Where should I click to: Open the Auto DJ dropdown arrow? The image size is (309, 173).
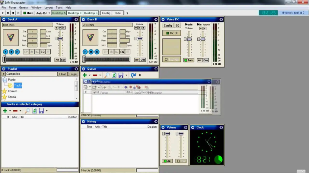[x=49, y=13]
